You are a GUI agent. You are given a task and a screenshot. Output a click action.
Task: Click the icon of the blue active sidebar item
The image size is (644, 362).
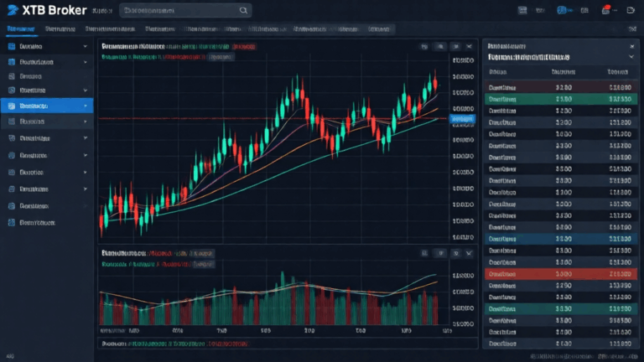[12, 106]
